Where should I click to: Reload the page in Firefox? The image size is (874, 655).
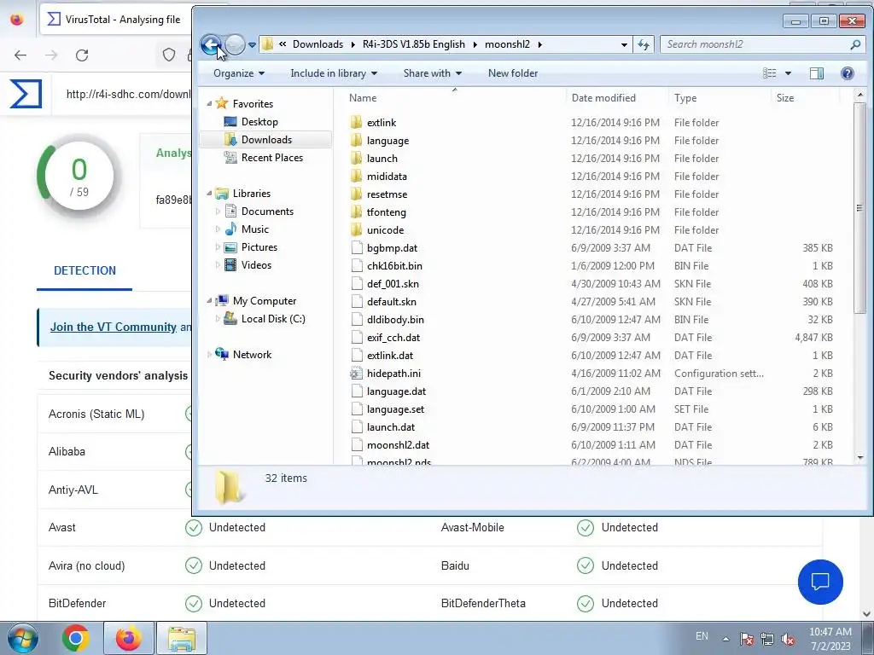[x=82, y=55]
